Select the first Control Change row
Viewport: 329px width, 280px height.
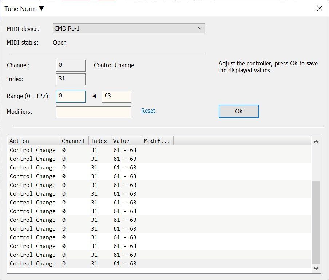pos(159,150)
